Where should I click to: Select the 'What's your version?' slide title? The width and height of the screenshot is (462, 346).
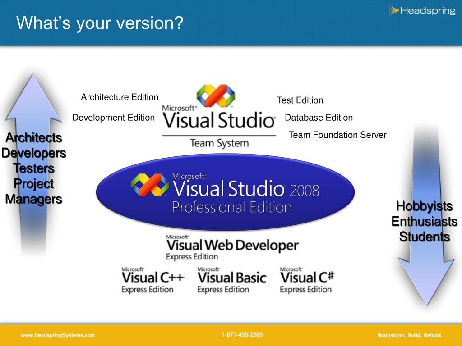100,23
